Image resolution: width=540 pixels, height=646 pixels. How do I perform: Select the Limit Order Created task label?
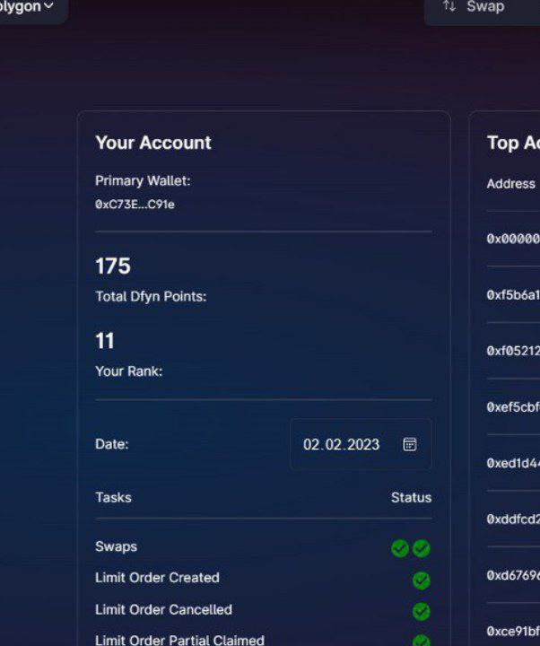tap(157, 578)
